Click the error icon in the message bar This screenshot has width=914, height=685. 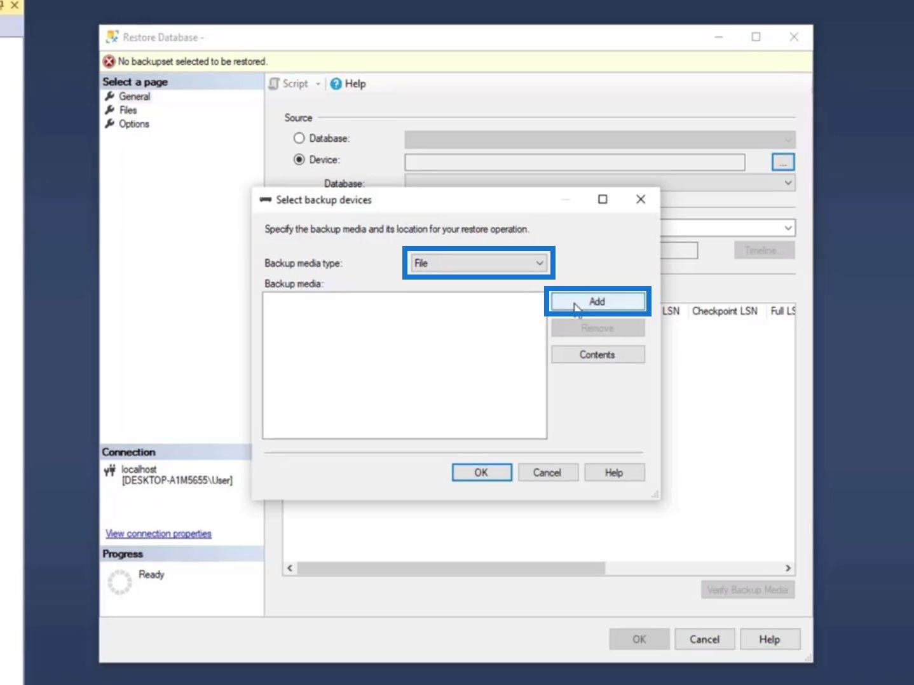tap(109, 61)
